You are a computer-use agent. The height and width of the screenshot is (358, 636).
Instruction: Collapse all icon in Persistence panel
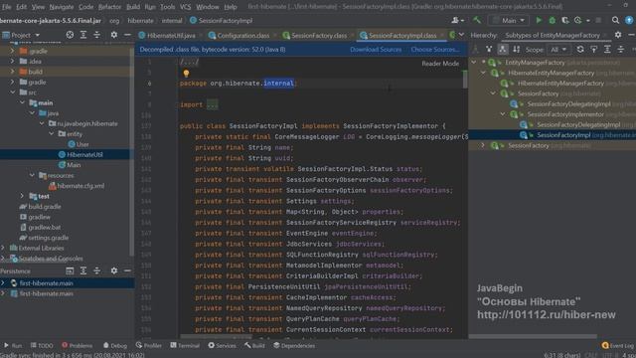pos(96,270)
